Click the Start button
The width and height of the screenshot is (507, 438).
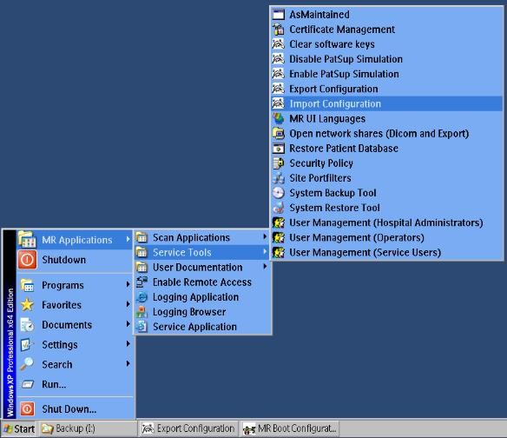point(19,428)
